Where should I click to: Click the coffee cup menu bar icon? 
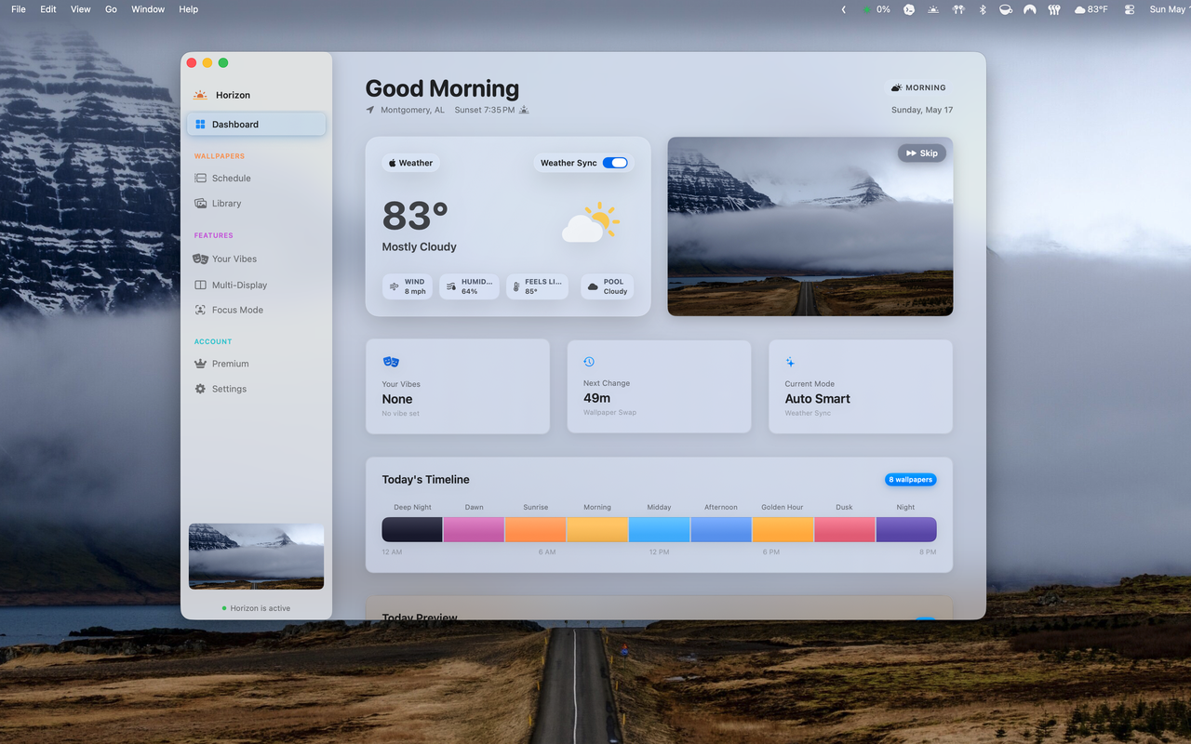[x=1006, y=9]
